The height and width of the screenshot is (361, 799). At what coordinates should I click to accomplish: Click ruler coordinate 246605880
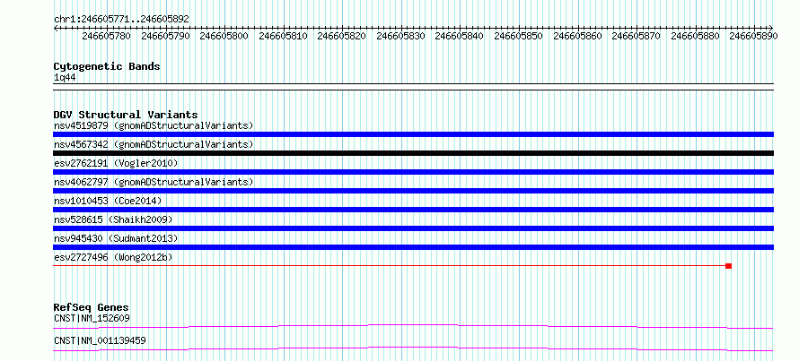(x=695, y=36)
